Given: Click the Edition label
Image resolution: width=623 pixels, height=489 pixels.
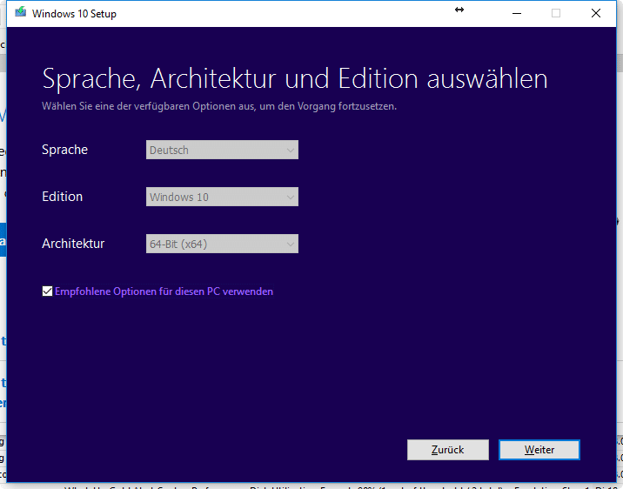Looking at the screenshot, I should [63, 197].
